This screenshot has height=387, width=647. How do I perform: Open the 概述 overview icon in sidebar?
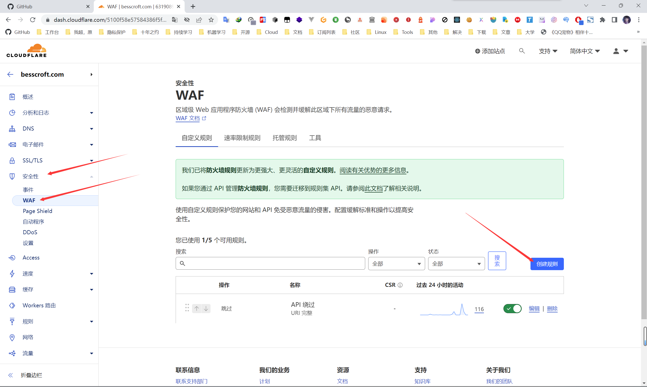(x=12, y=97)
